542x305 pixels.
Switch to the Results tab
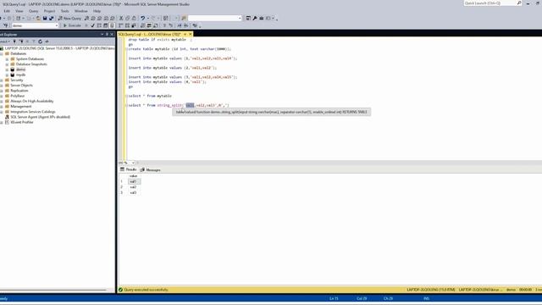(128, 169)
